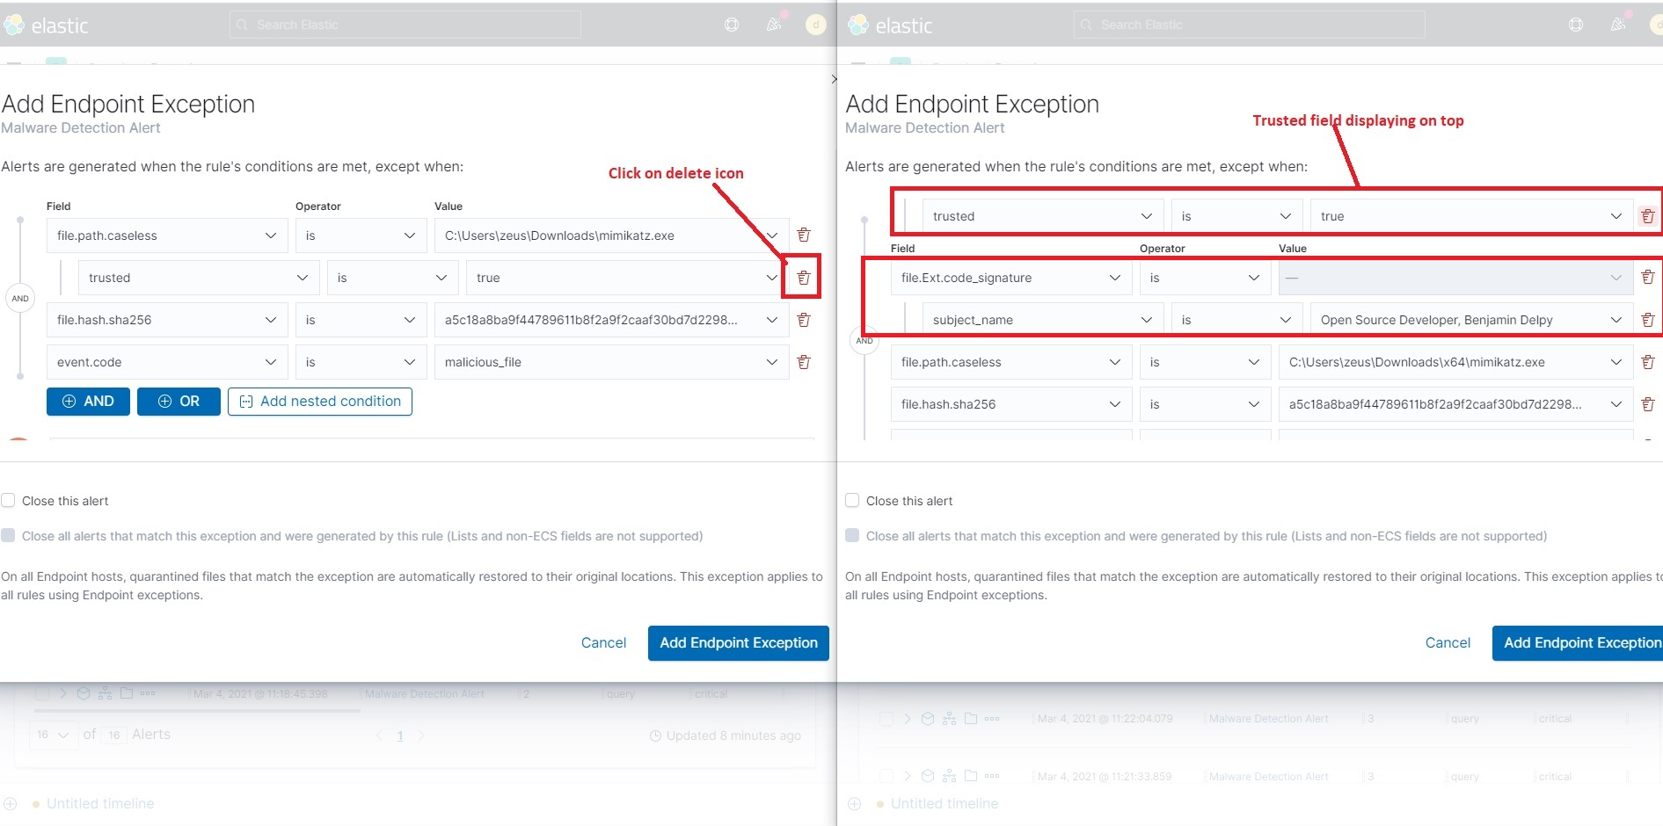Check the Close this alert checkbox

[8, 500]
